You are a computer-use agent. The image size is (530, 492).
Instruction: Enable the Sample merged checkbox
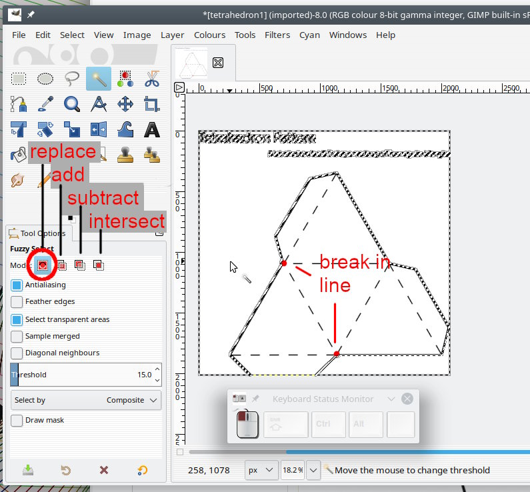coord(17,336)
